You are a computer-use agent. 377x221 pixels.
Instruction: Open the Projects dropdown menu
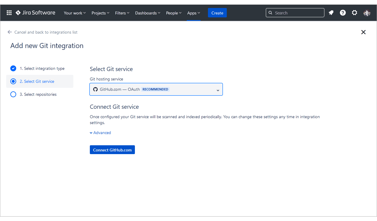tap(100, 13)
